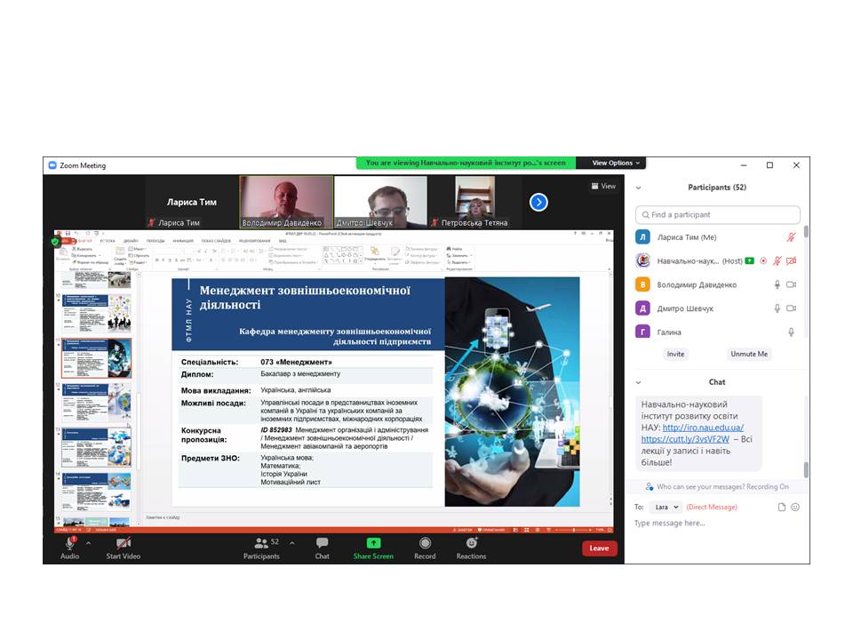Collapse the Chat panel chevron
The image size is (853, 640).
coord(638,382)
